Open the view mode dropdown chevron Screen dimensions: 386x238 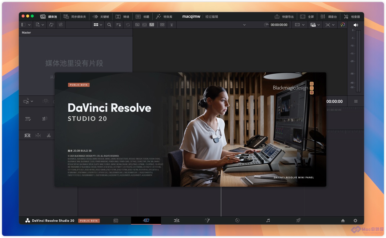click(101, 25)
